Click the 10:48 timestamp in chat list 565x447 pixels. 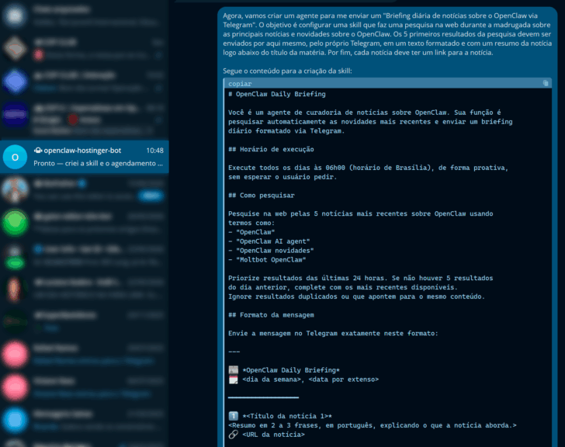coord(154,151)
